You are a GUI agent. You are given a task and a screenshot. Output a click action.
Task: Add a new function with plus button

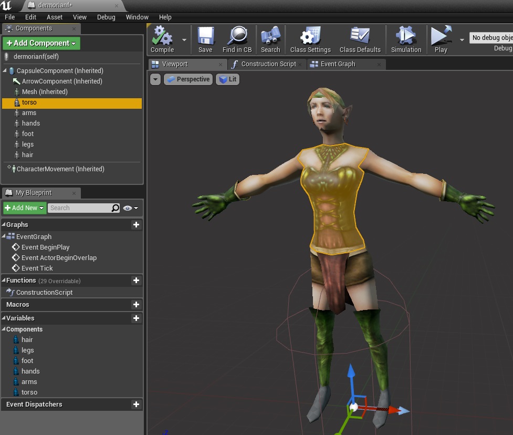click(137, 281)
